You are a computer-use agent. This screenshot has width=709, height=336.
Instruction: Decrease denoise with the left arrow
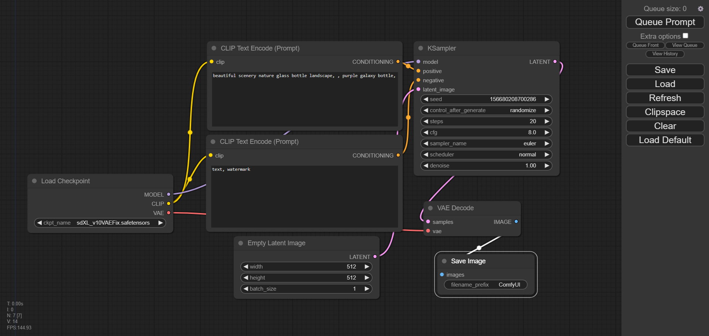[426, 166]
